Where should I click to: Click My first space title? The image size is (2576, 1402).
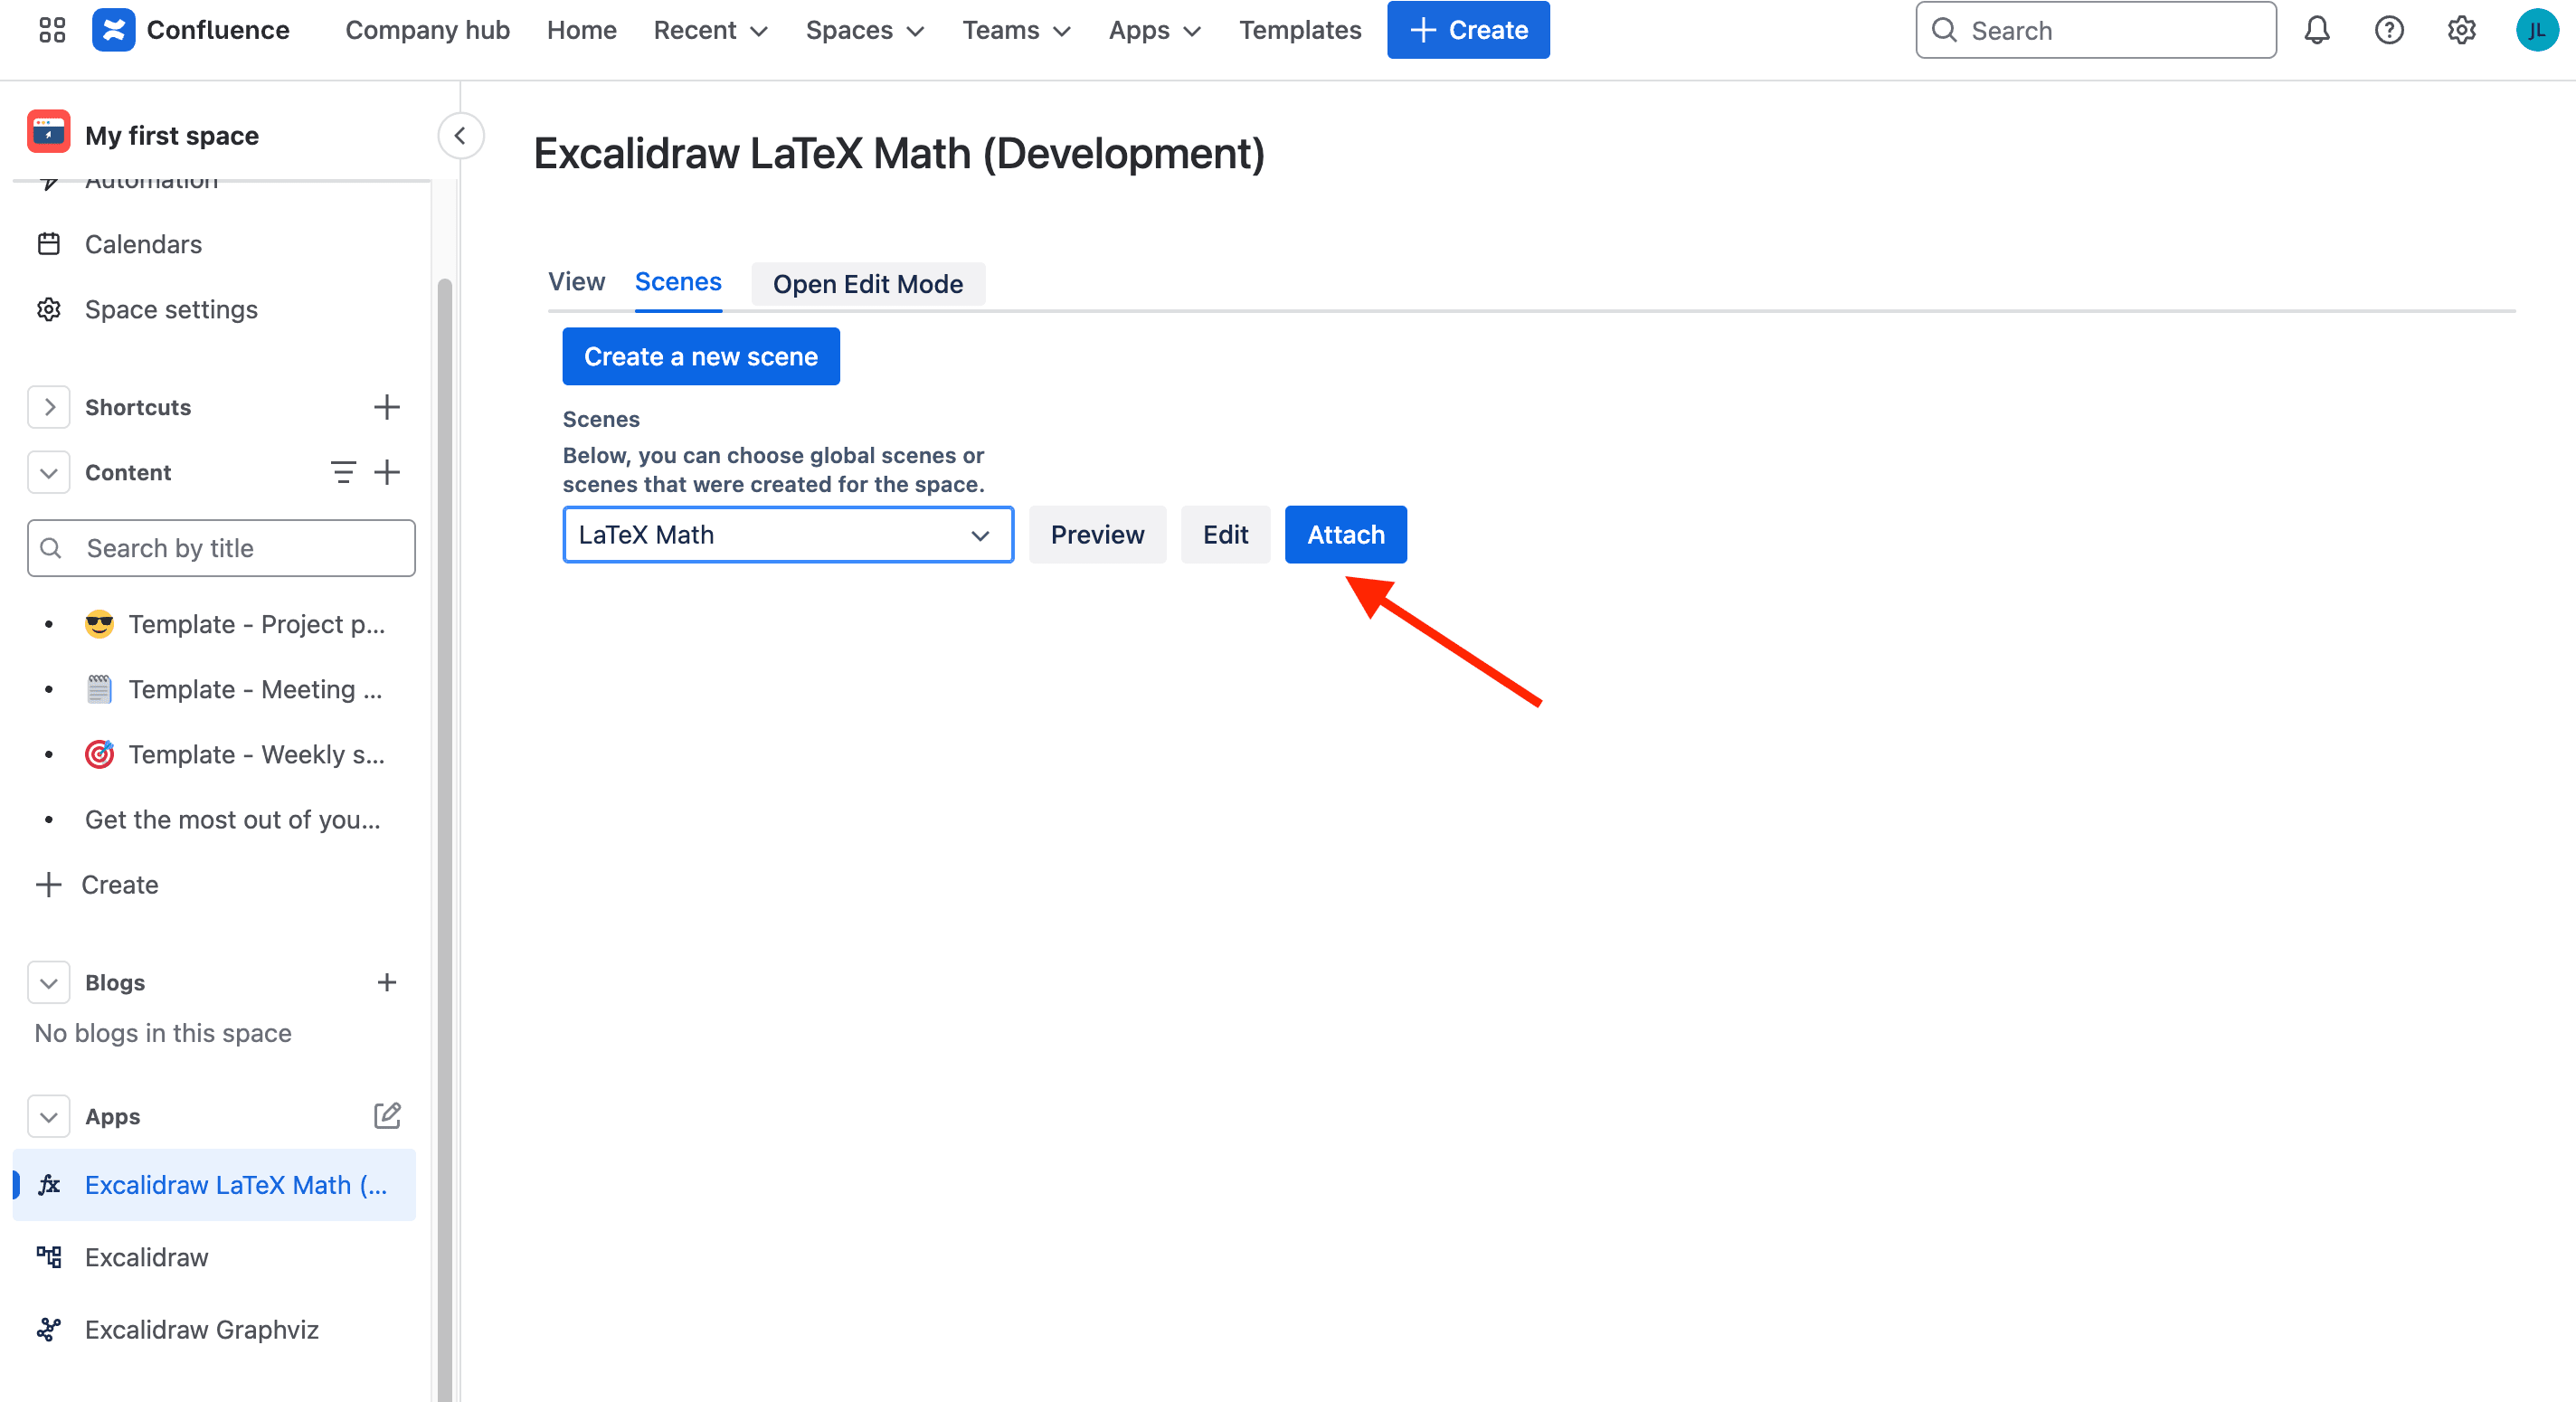click(172, 135)
